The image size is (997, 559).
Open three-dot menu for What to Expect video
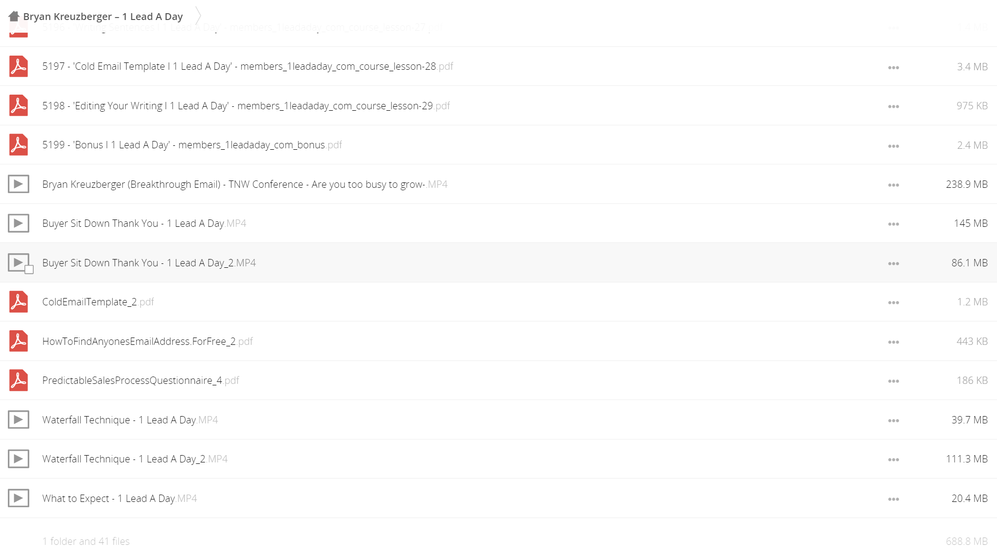point(893,499)
